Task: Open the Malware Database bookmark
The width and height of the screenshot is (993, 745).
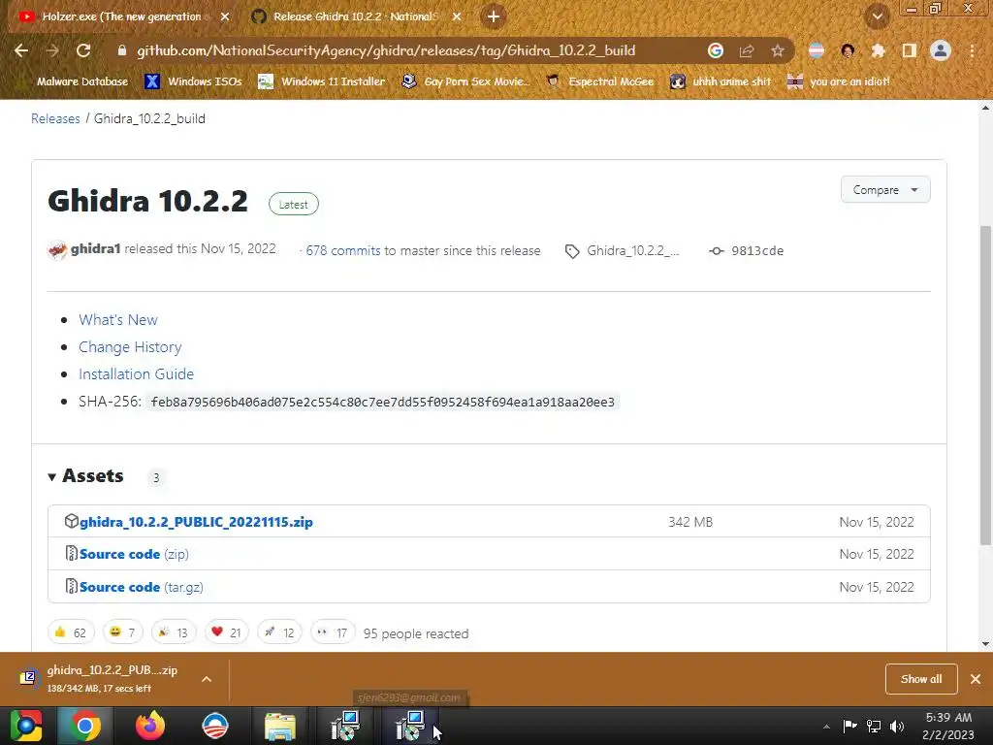Action: pos(72,81)
